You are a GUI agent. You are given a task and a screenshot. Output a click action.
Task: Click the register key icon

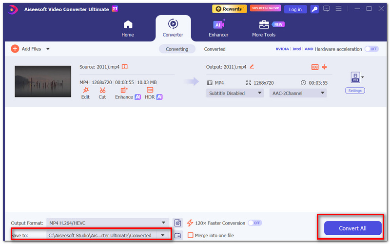pyautogui.click(x=314, y=9)
